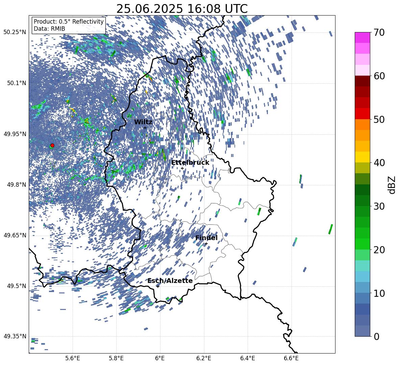
Task: Click the 20 colorbar tick label
Action: pyautogui.click(x=379, y=250)
